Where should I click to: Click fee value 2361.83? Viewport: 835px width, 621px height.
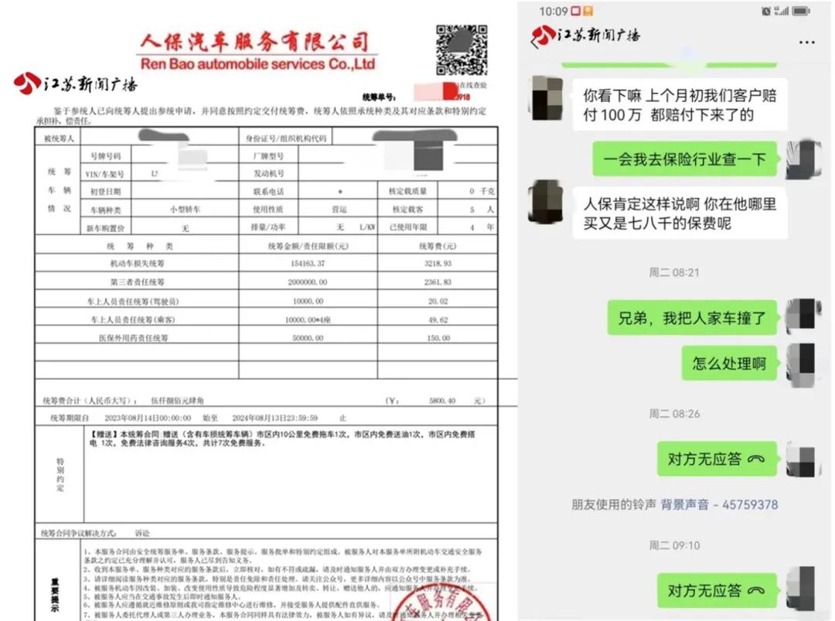tap(438, 281)
